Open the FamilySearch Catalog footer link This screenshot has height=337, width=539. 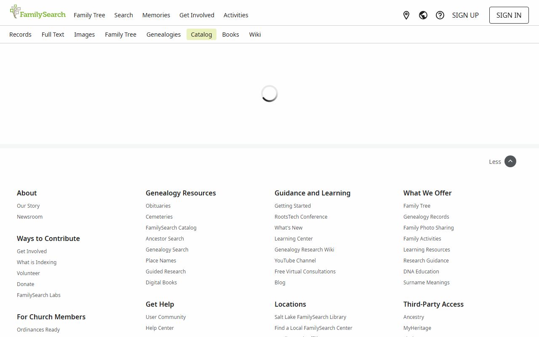[x=171, y=227]
